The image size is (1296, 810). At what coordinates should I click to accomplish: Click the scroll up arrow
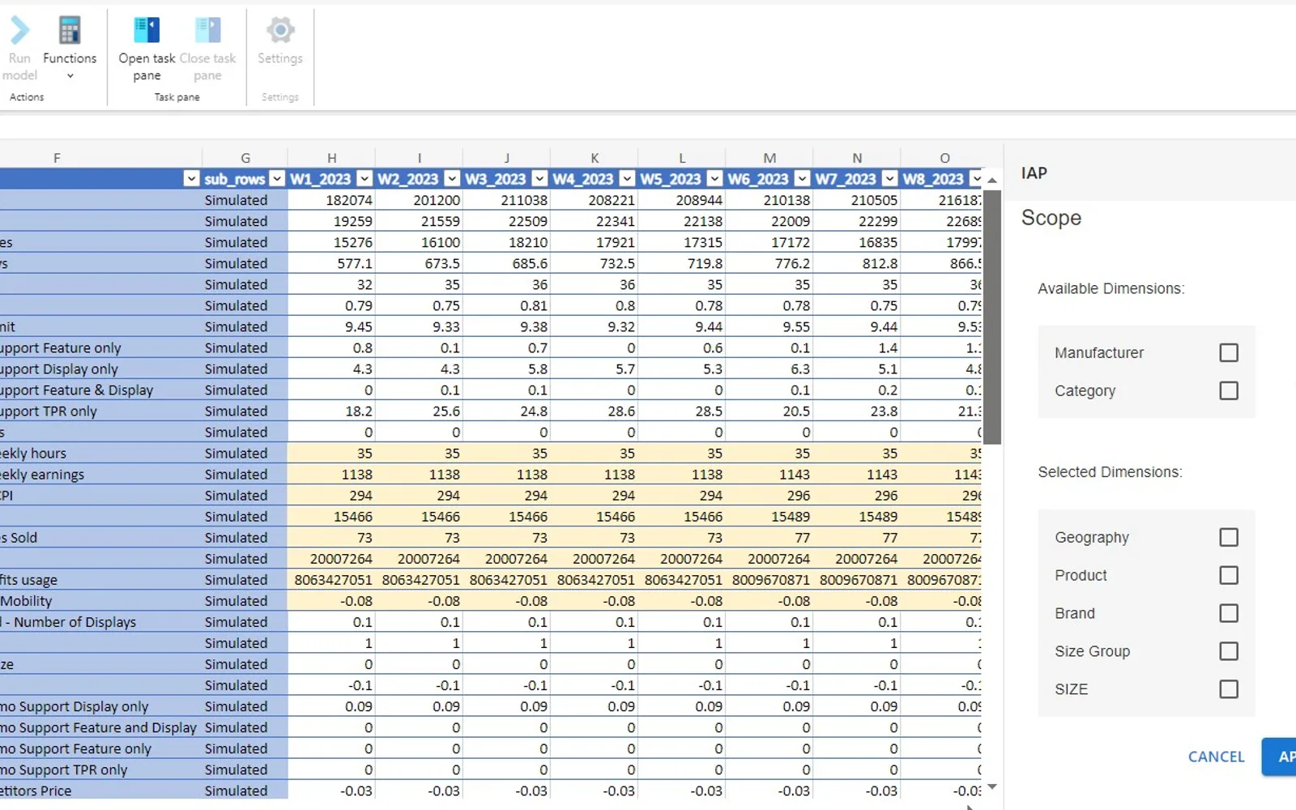tap(992, 180)
